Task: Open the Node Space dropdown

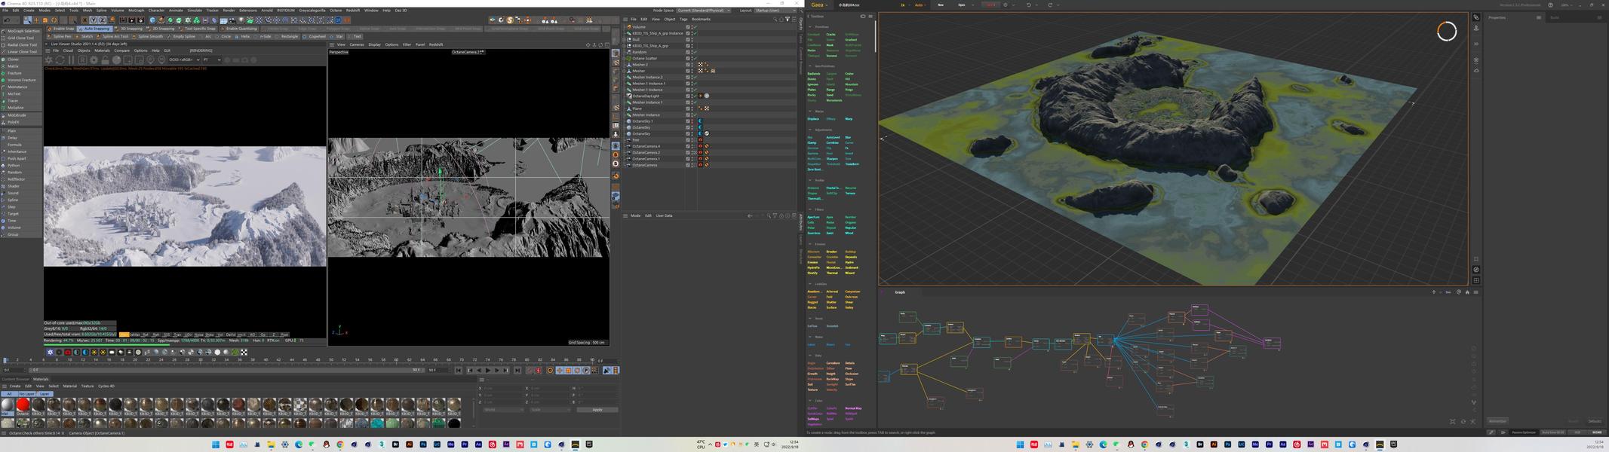Action: click(704, 11)
